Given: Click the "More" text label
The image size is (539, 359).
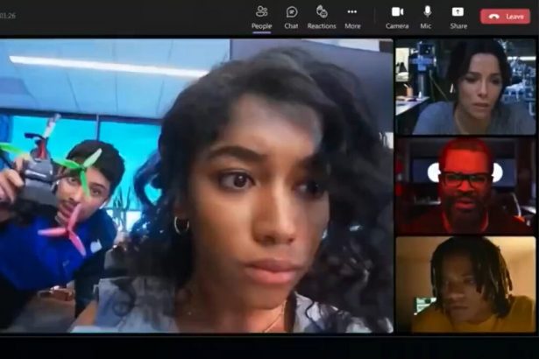Looking at the screenshot, I should 352,26.
